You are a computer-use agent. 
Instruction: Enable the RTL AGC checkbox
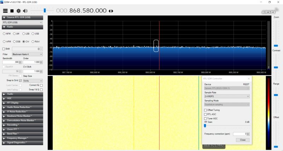[x=206, y=114]
